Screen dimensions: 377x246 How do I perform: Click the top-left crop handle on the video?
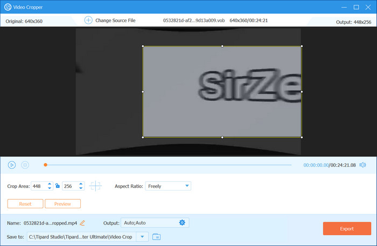143,46
